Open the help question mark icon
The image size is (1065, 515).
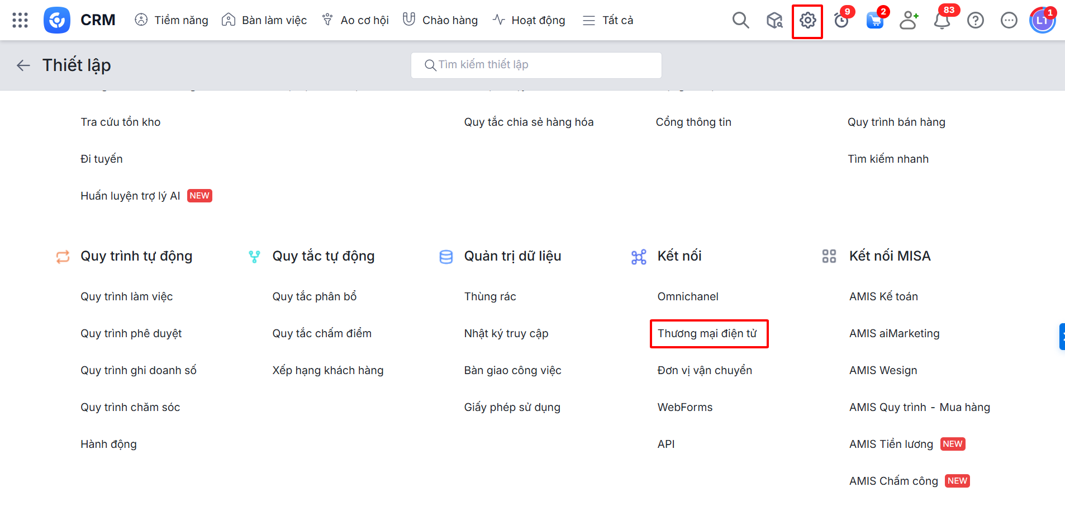(x=976, y=21)
